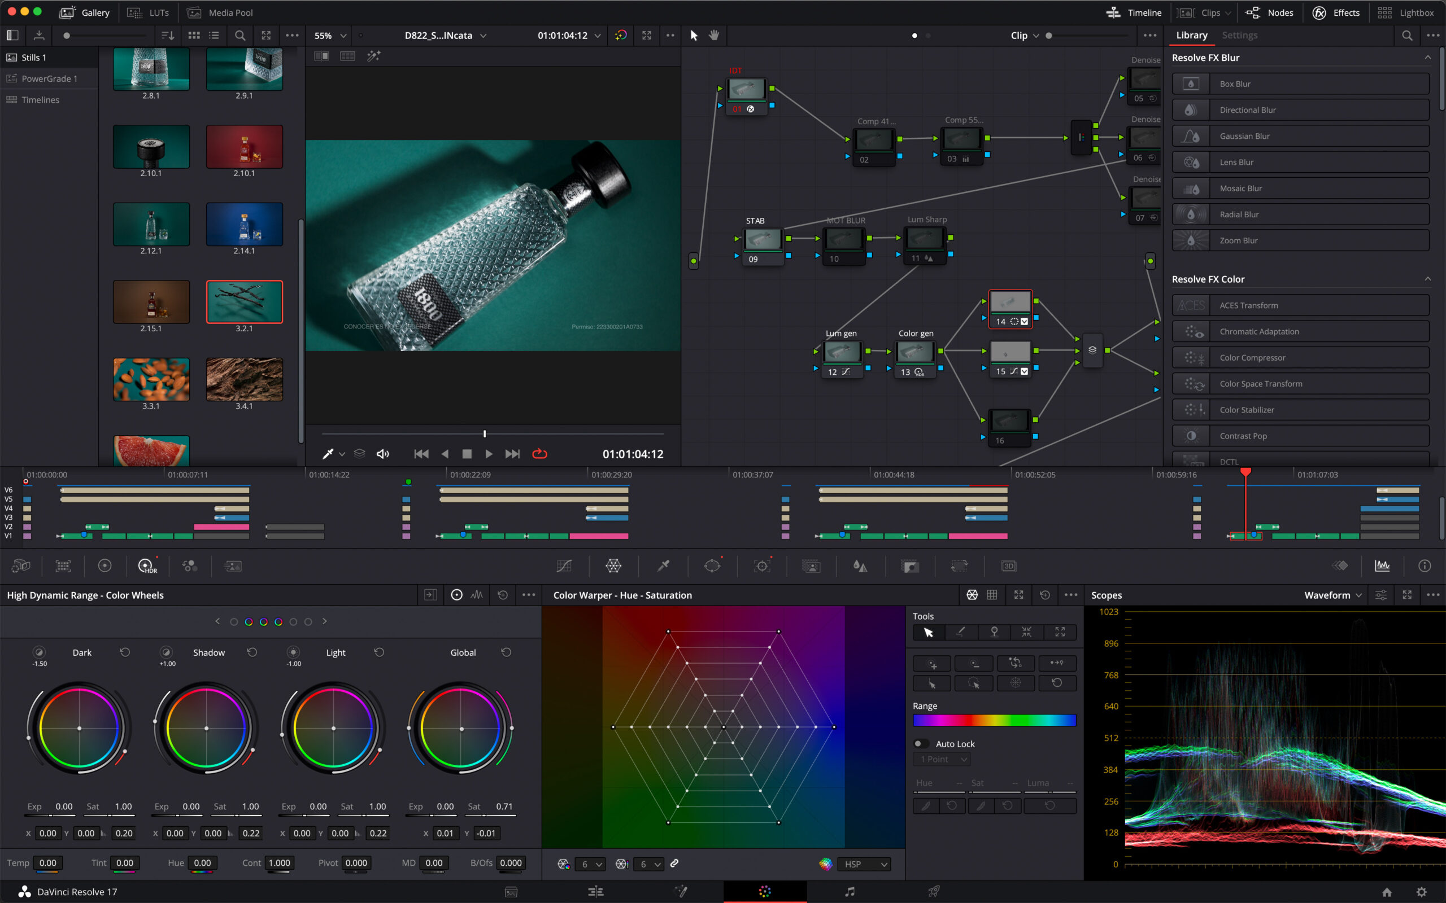Toggle the Auto Lock switch
The image size is (1446, 903).
point(921,743)
